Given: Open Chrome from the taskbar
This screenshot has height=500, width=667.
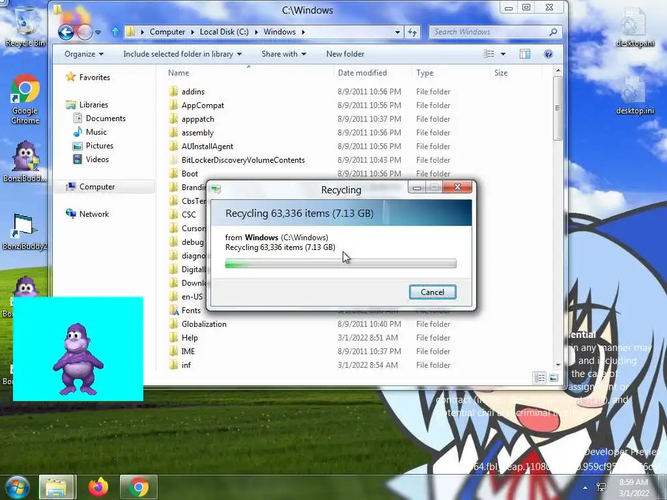Looking at the screenshot, I should pos(138,487).
